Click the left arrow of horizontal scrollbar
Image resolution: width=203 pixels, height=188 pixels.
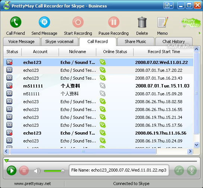[6, 151]
